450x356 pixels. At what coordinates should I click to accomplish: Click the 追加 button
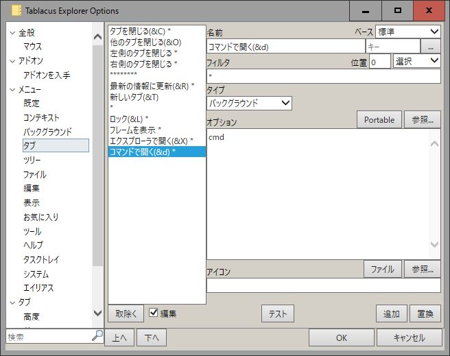[x=392, y=313]
